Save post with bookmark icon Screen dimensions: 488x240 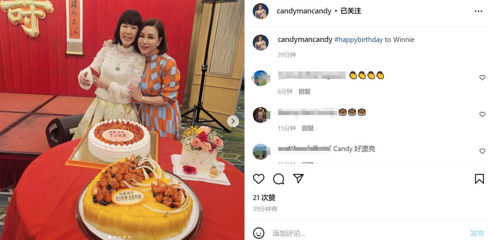[479, 179]
